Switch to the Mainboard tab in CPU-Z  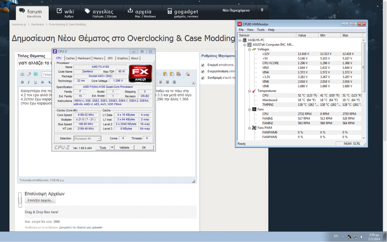(84, 58)
